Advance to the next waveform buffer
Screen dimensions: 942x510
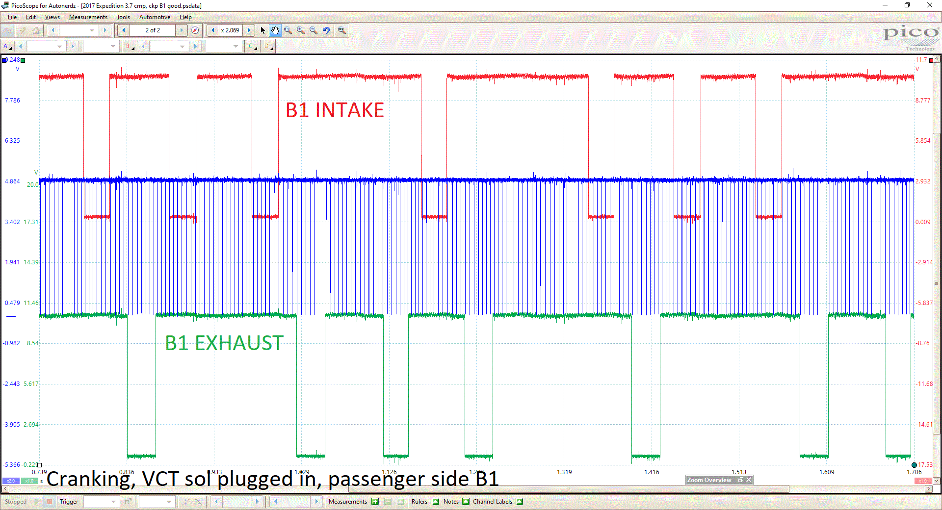[182, 30]
